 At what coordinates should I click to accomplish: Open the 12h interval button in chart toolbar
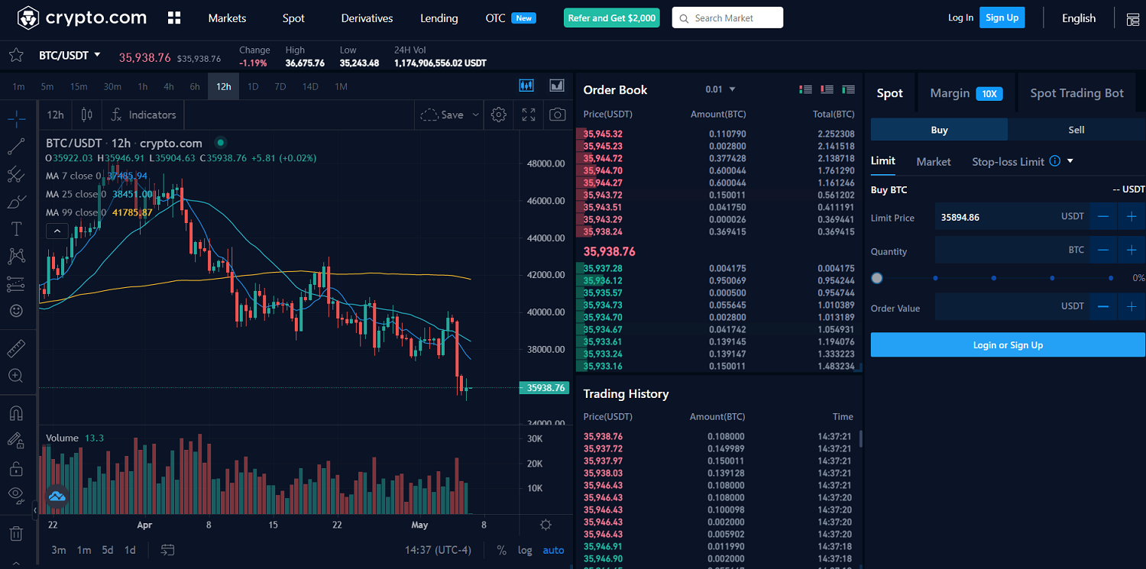[56, 115]
